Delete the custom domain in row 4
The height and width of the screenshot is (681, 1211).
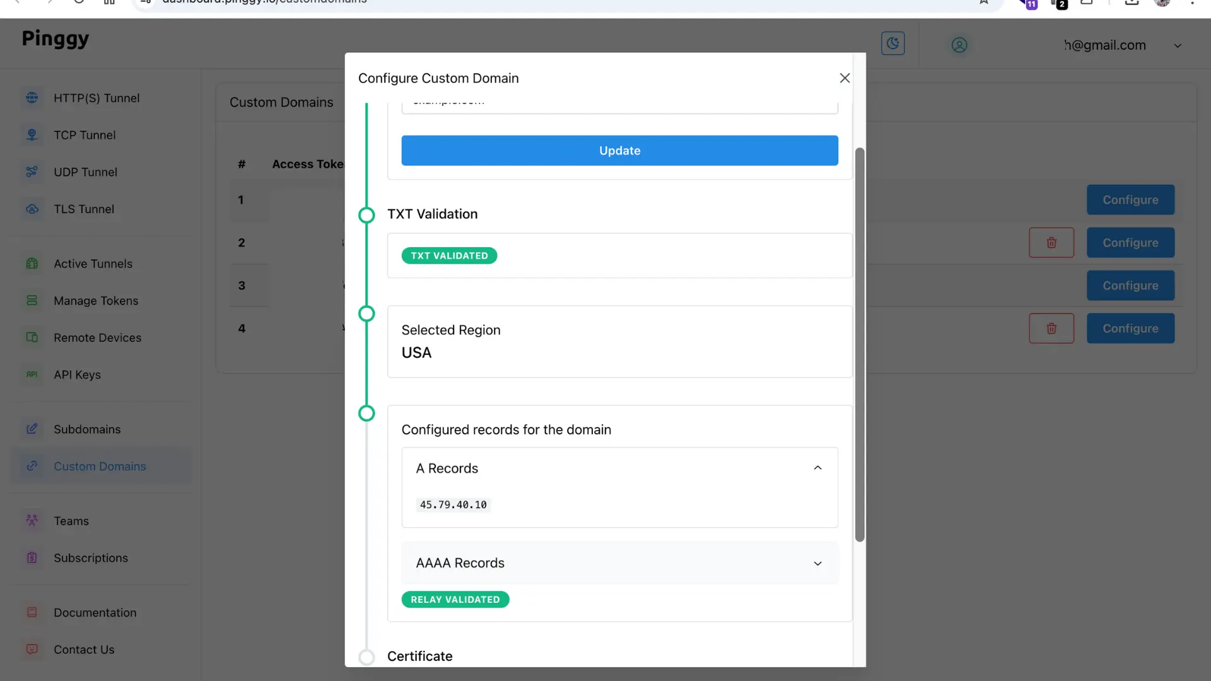[1051, 329]
